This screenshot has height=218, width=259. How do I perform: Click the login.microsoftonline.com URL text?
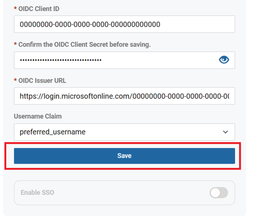(x=124, y=96)
